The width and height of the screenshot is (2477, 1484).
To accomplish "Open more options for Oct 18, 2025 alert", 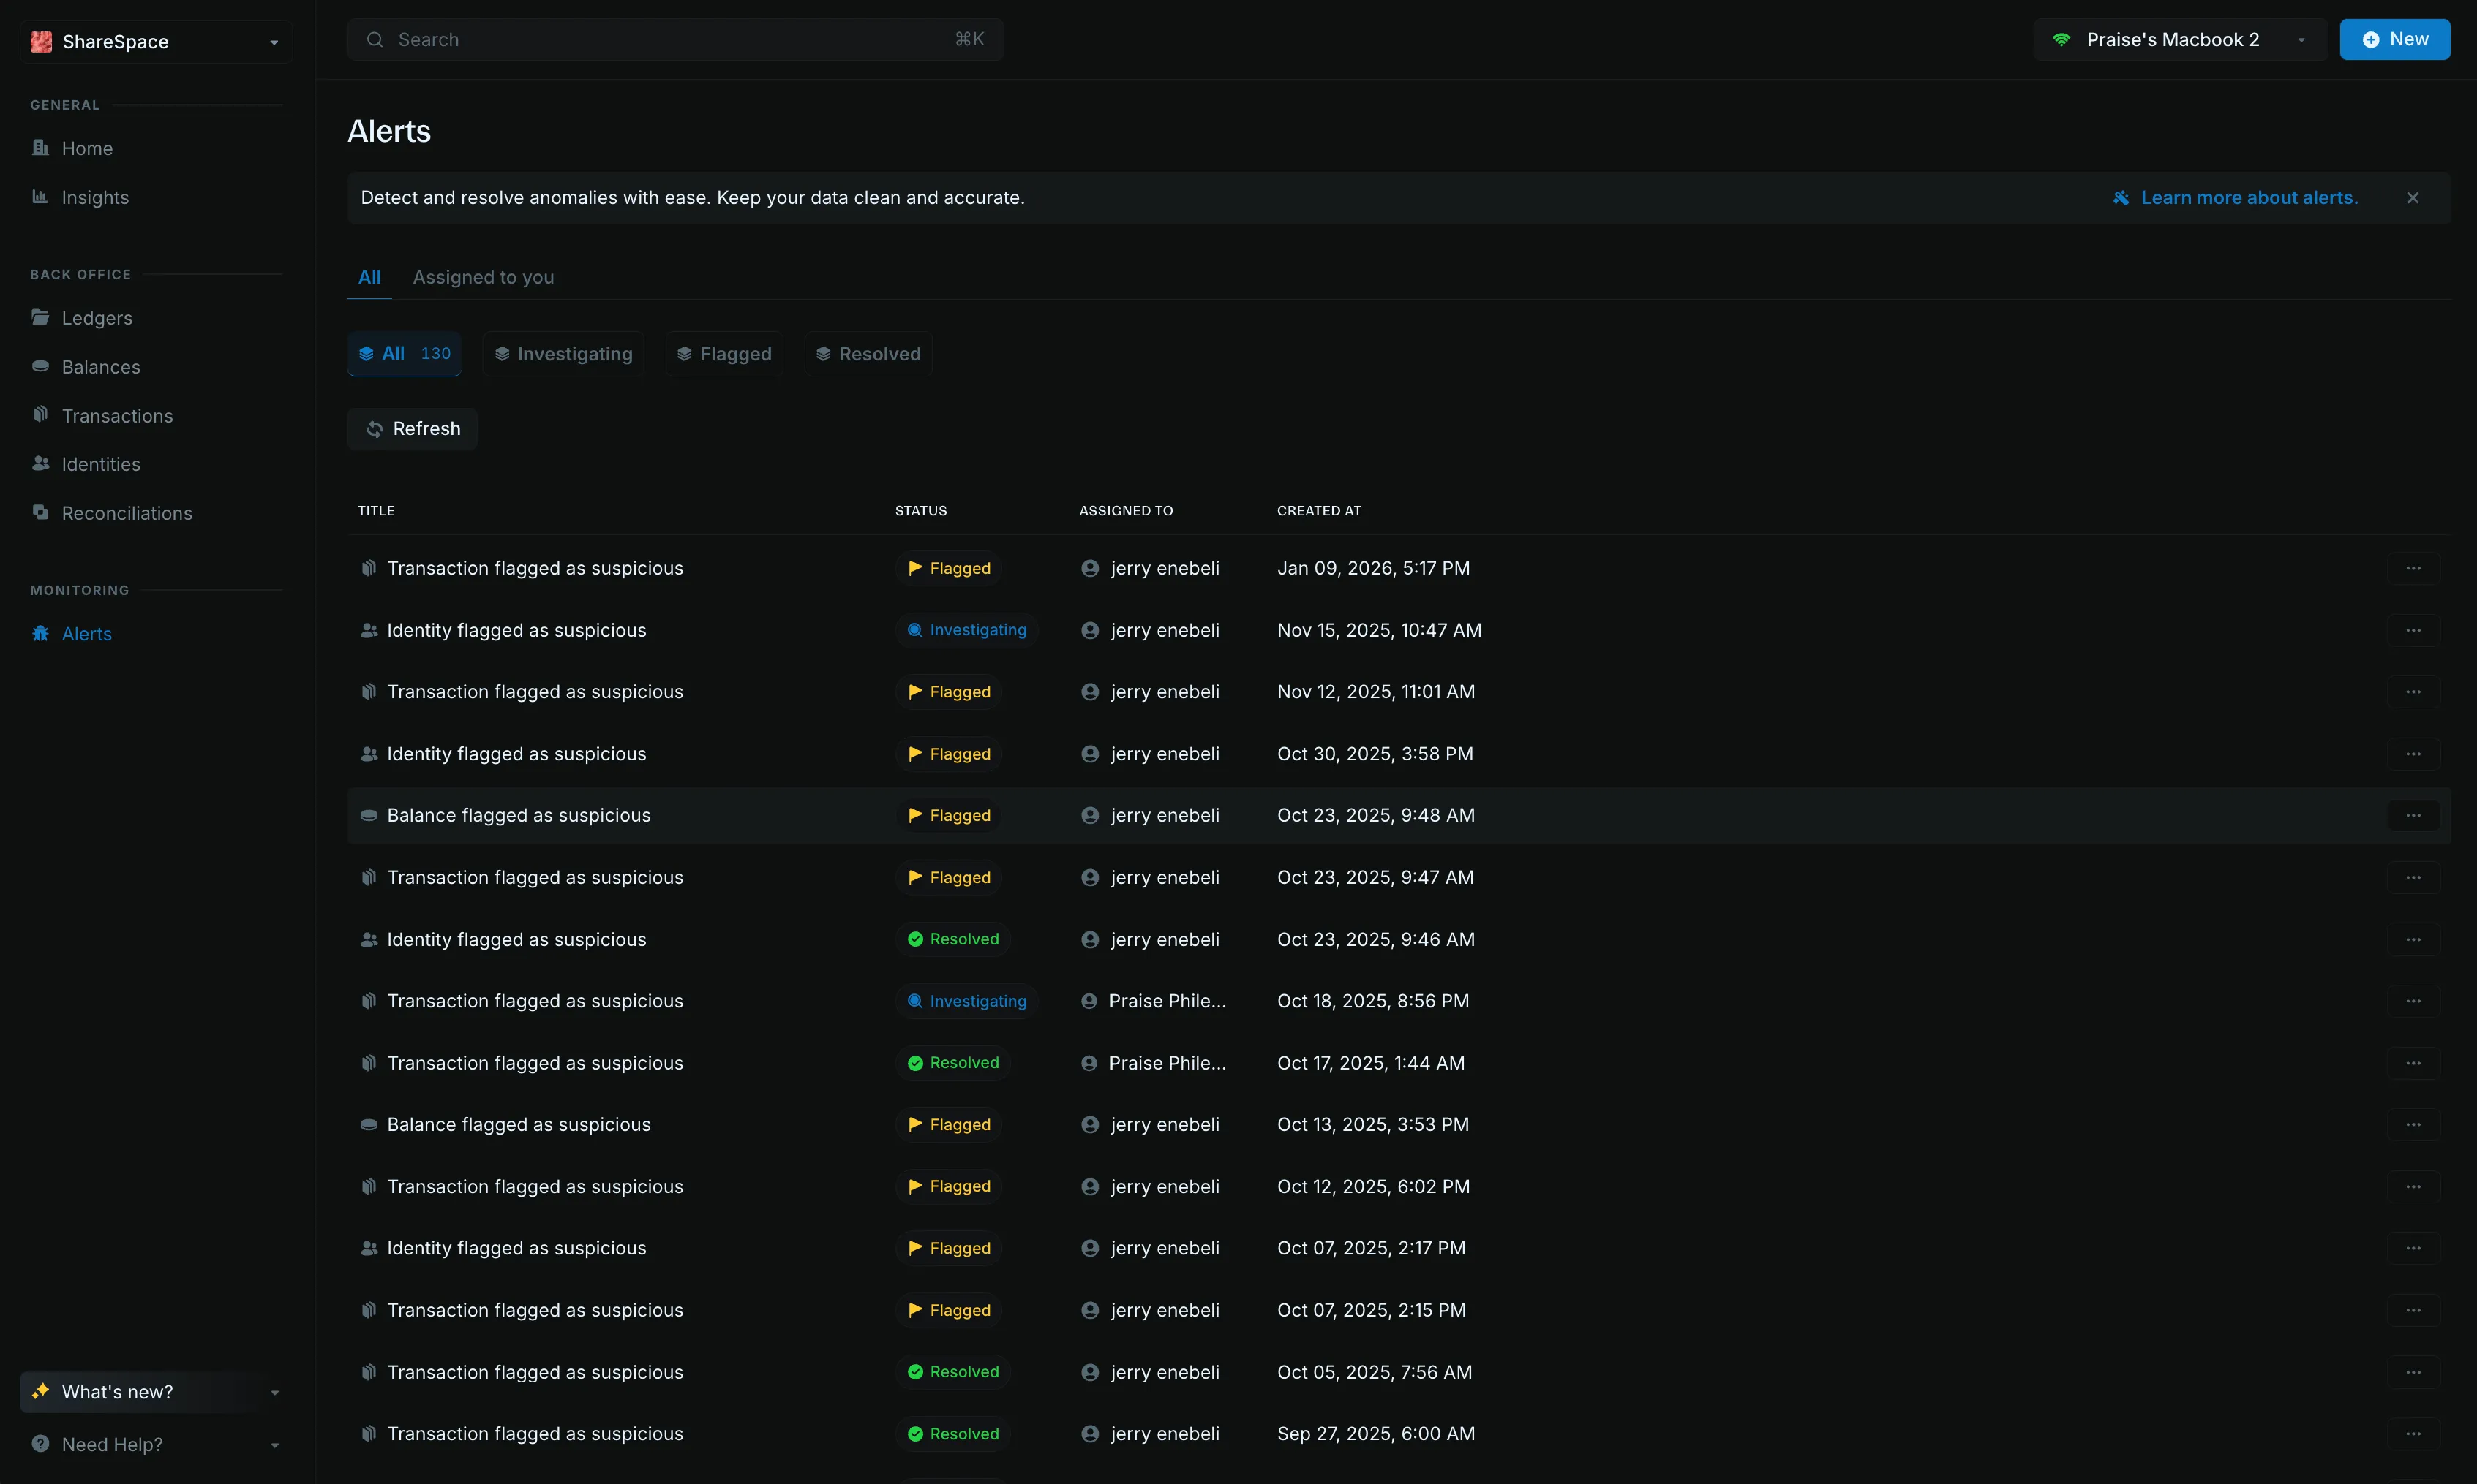I will [x=2413, y=1001].
